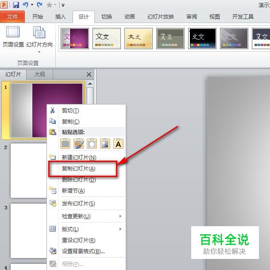Expand the 幻灯片方向 dropdown arrow
The width and height of the screenshot is (270, 270).
point(39,52)
